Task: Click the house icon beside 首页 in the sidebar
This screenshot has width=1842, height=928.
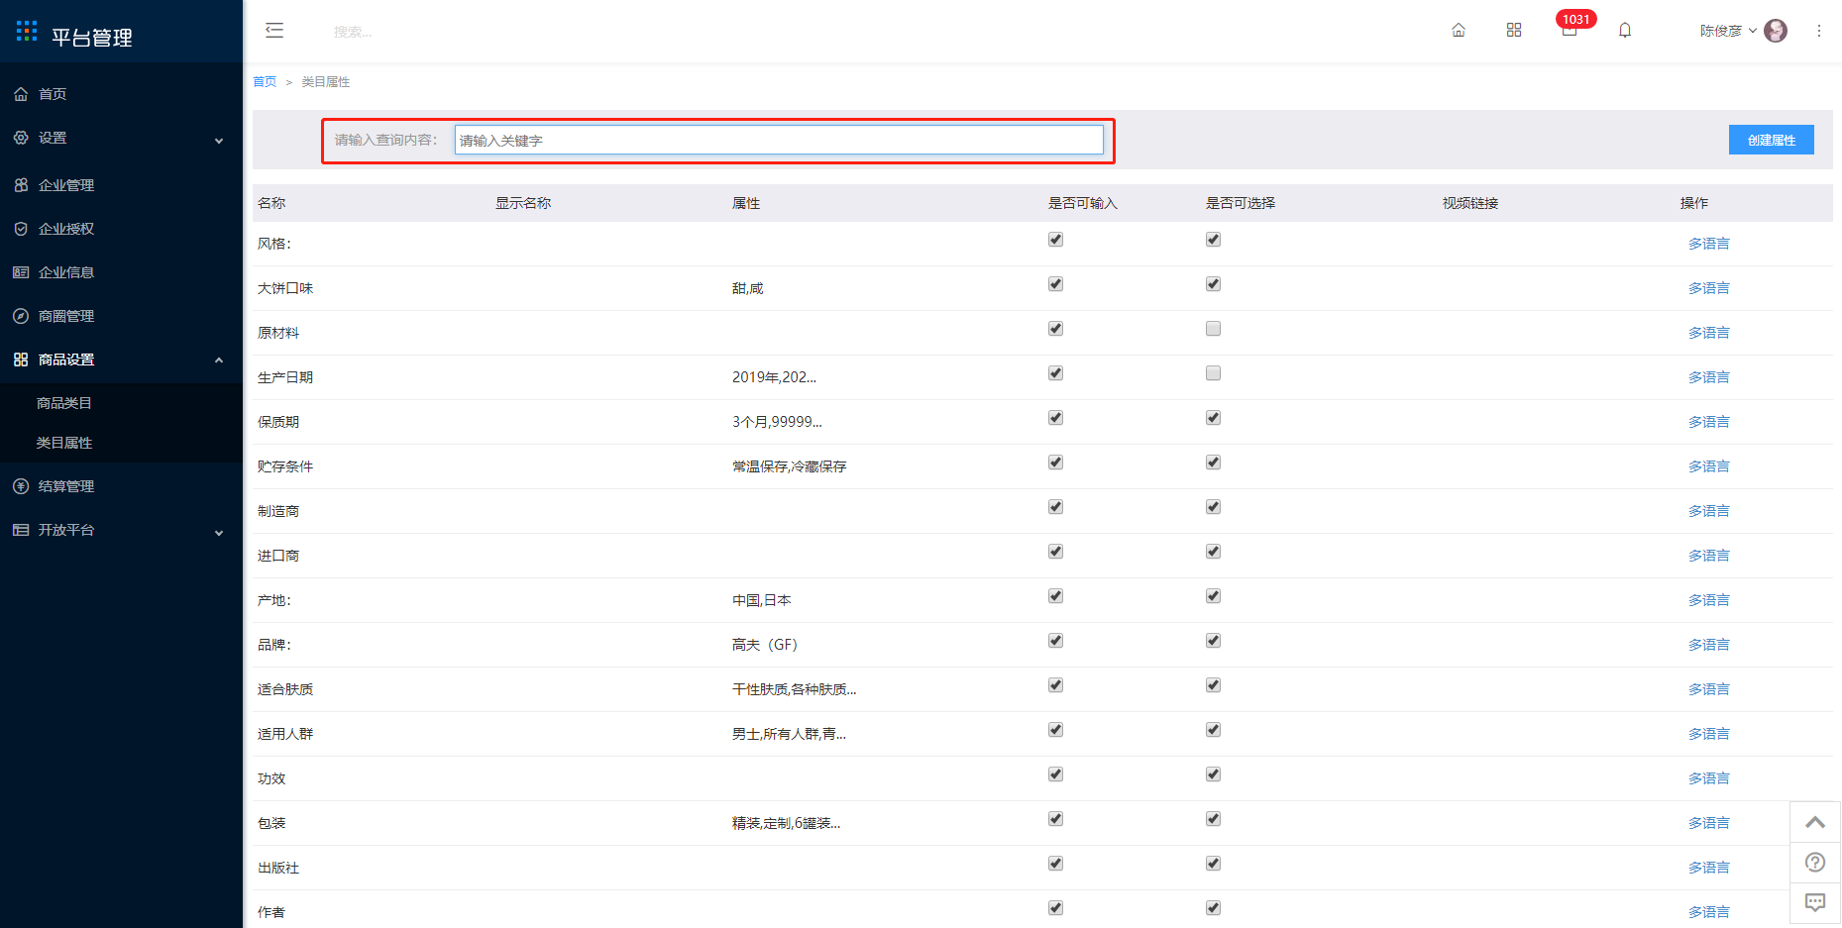Action: (21, 94)
